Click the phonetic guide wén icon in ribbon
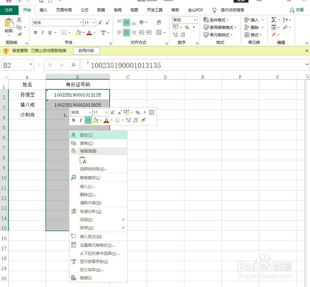Screen dimensions: 310x287 103,33
